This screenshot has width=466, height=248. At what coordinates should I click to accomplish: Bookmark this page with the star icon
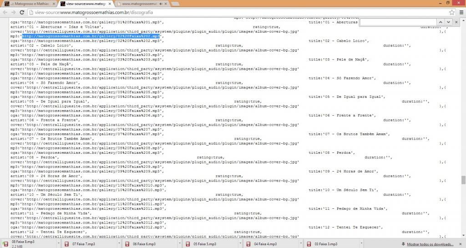pos(452,12)
